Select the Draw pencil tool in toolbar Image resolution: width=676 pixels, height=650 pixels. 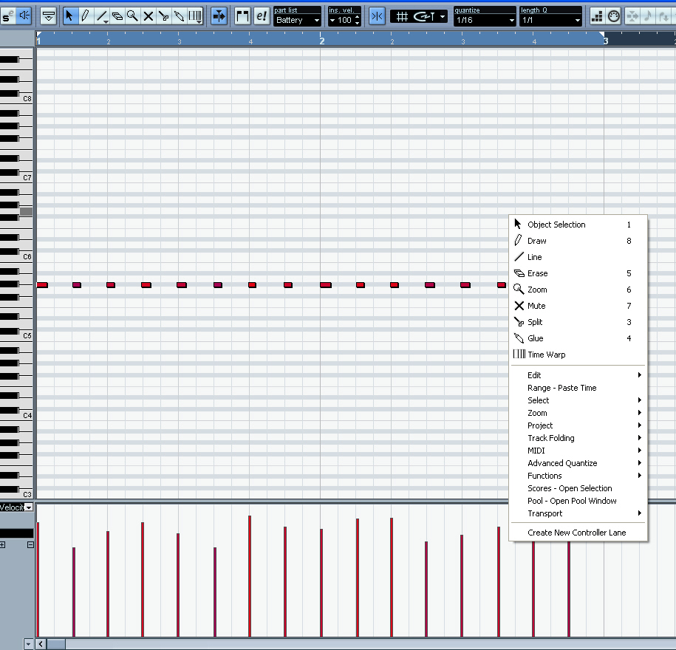pos(85,16)
